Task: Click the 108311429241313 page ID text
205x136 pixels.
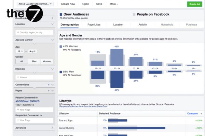Action: pos(25,105)
